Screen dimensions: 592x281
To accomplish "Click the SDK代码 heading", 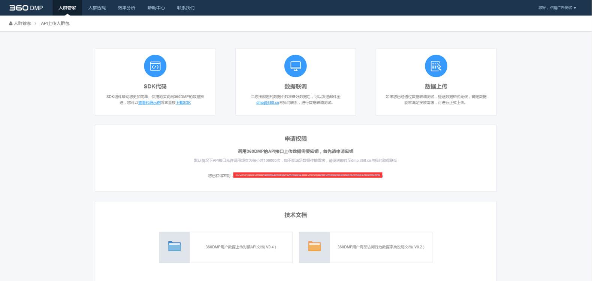I will coord(155,87).
